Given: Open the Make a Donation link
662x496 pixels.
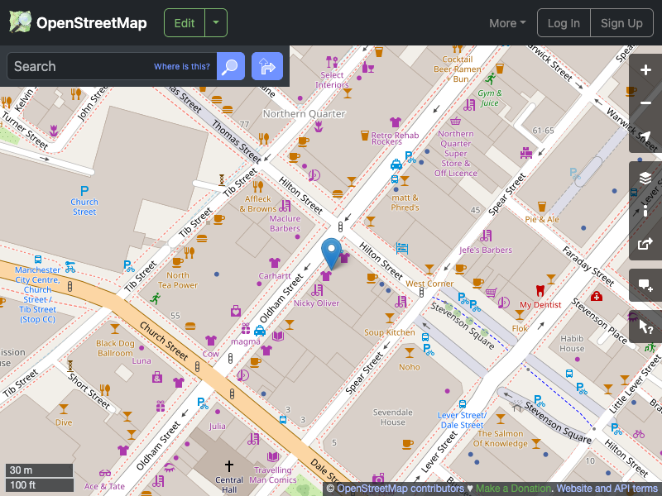Looking at the screenshot, I should [513, 488].
